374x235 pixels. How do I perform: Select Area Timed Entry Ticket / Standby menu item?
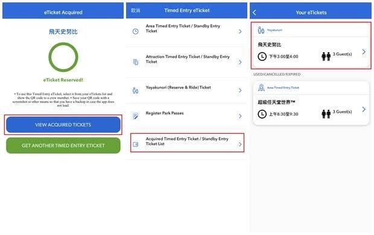[x=186, y=32]
